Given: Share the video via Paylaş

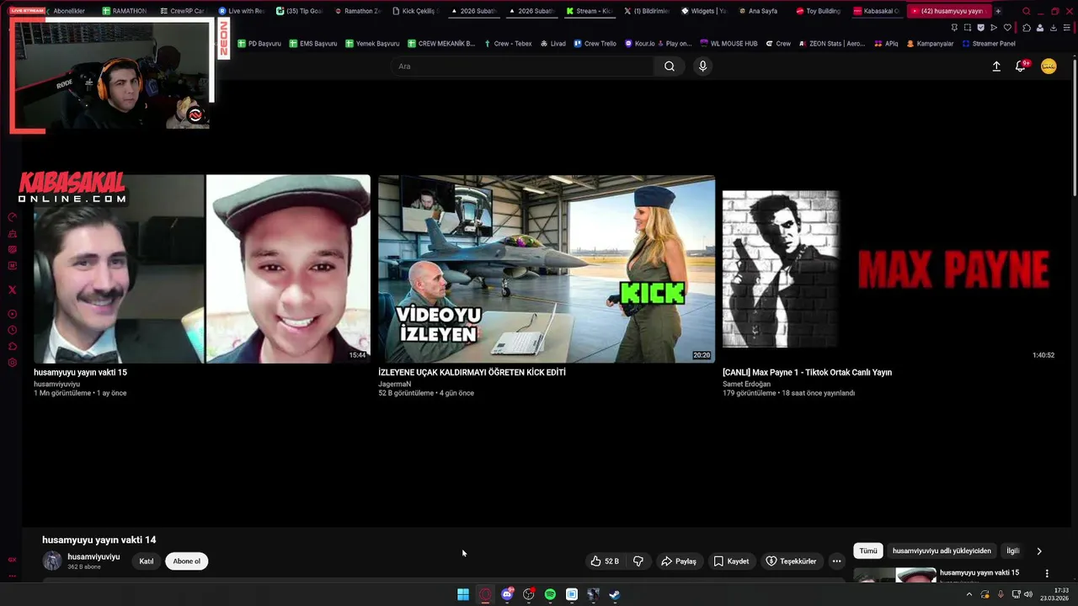Looking at the screenshot, I should click(679, 561).
